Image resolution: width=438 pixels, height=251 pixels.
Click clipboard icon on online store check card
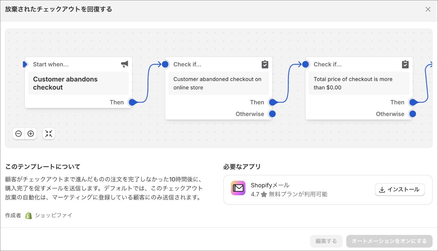265,64
